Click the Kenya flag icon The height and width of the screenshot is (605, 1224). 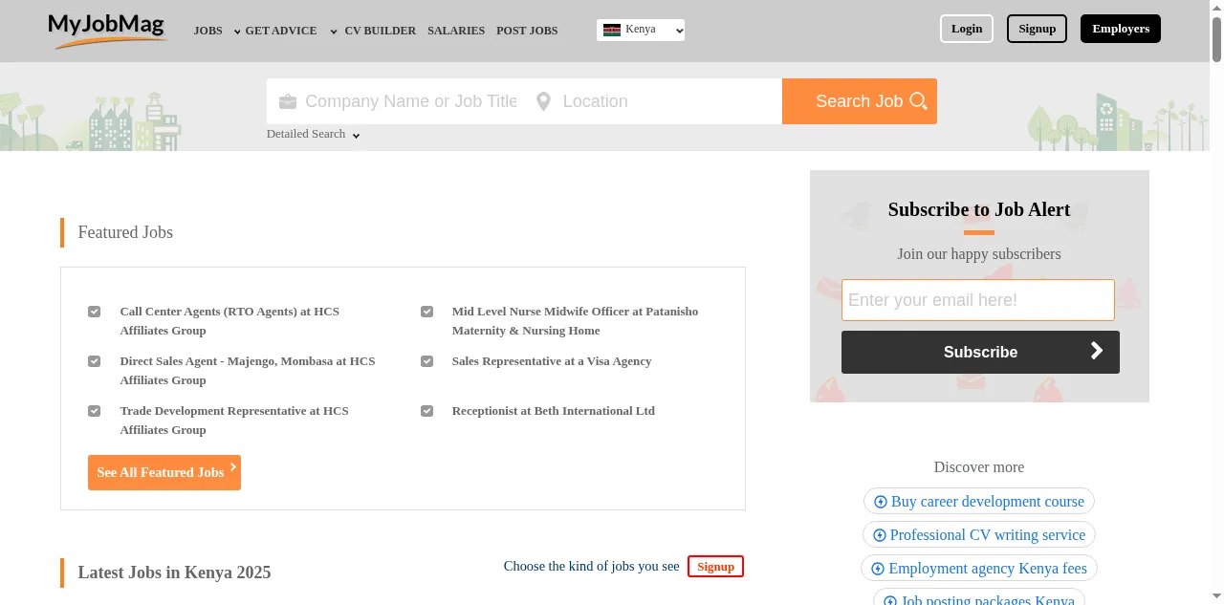pos(612,30)
